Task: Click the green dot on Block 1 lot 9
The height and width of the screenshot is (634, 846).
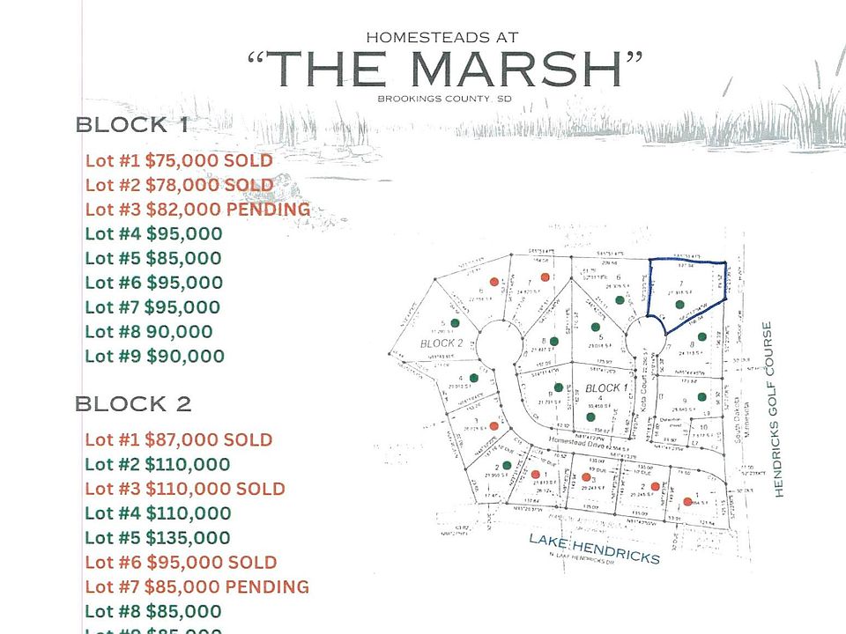Action: point(701,397)
